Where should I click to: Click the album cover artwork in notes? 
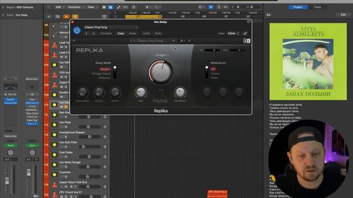[x=308, y=62]
